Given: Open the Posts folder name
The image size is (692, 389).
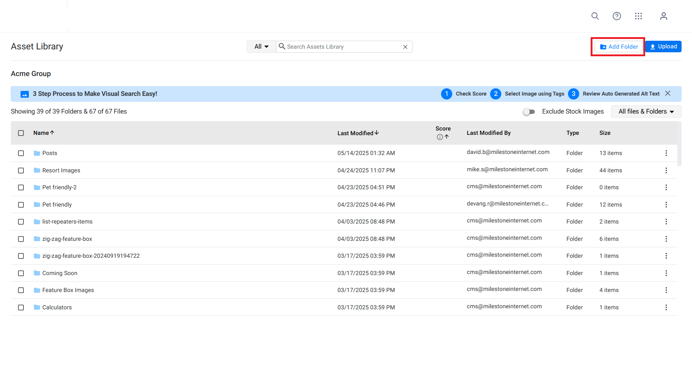Looking at the screenshot, I should (x=50, y=153).
